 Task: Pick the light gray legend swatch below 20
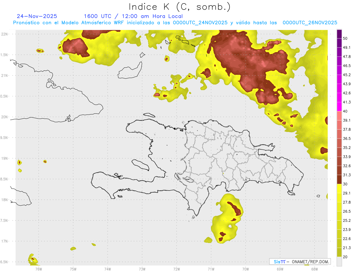pos(339,262)
